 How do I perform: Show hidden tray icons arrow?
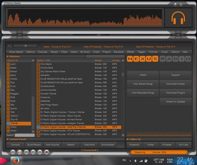pyautogui.click(x=131, y=161)
